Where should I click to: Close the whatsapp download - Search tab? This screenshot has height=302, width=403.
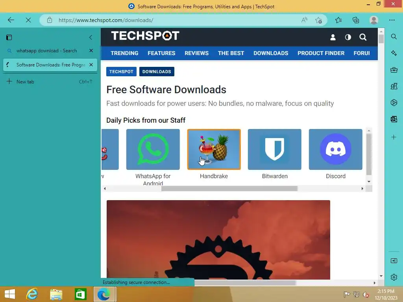(91, 51)
